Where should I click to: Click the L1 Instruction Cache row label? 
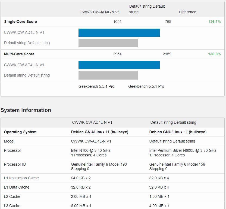21,178
